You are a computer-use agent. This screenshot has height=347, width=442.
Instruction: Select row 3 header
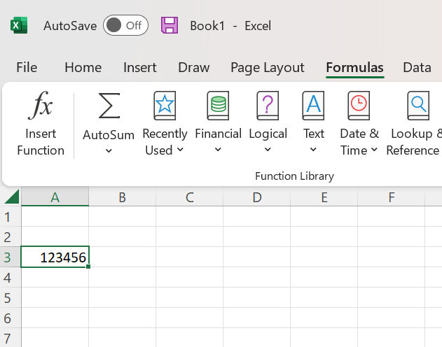[10, 257]
